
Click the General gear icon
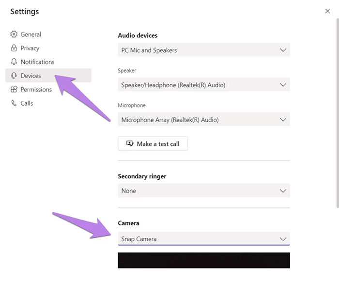[14, 34]
